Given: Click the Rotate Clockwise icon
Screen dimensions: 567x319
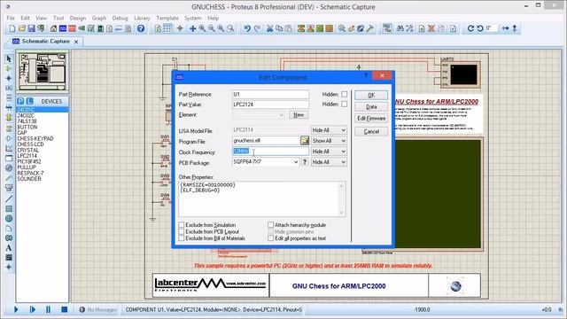Looking at the screenshot, I should click(x=470, y=28).
